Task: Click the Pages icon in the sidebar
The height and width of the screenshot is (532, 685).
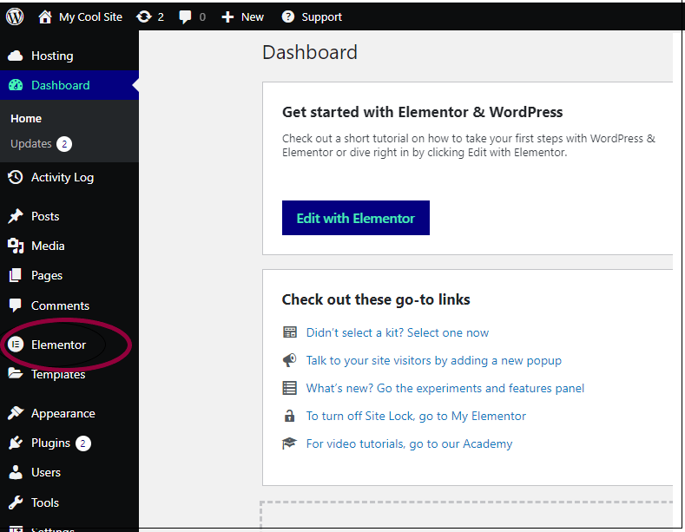Action: click(x=16, y=275)
